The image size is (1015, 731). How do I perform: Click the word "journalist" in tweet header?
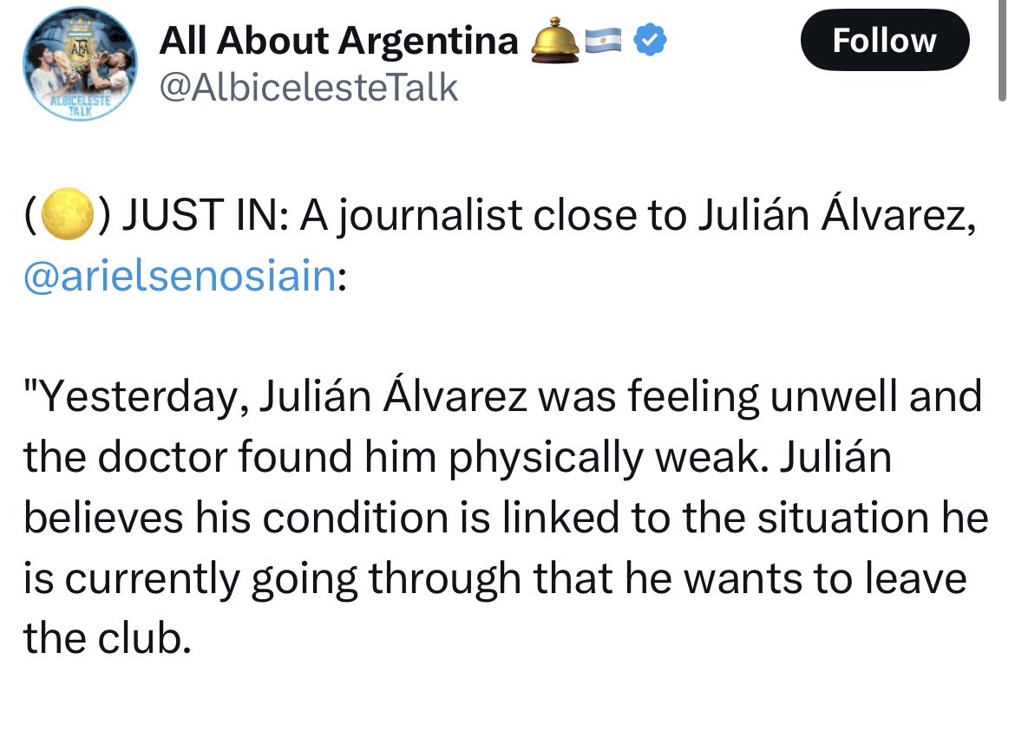(430, 216)
